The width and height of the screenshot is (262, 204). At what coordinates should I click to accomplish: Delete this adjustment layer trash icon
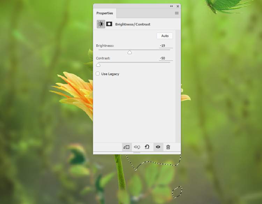[x=168, y=147]
